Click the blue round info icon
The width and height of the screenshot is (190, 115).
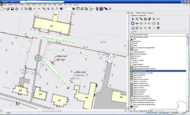coord(61,9)
